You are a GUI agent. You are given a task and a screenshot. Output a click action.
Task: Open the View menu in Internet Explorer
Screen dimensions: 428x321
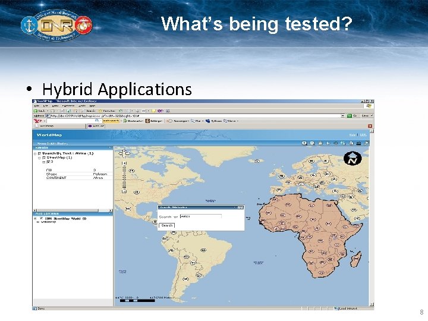click(x=55, y=106)
